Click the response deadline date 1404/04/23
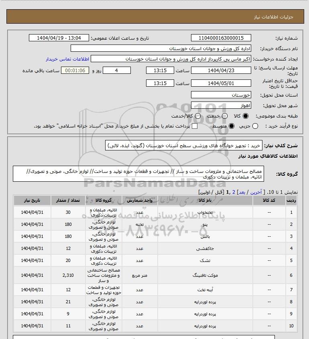Viewport: 309px width, 339px height. pyautogui.click(x=221, y=70)
